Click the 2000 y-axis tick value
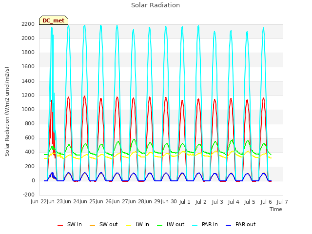 coord(28,38)
